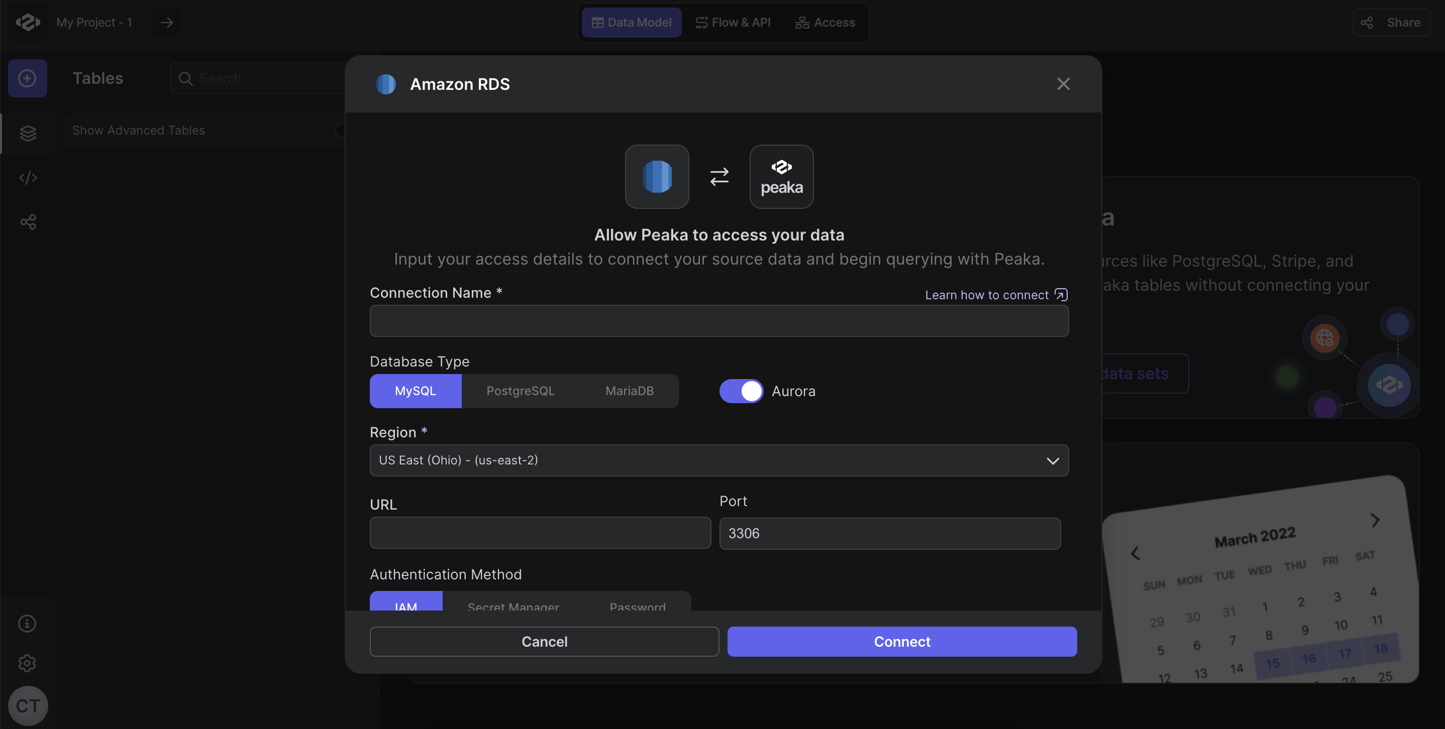1445x729 pixels.
Task: Select PostgreSQL database type
Action: (520, 391)
